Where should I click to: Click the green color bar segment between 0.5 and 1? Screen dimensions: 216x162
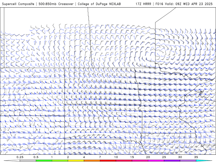[44, 161]
